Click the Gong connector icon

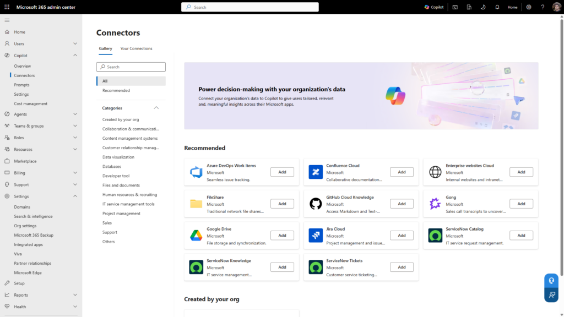[x=435, y=204]
